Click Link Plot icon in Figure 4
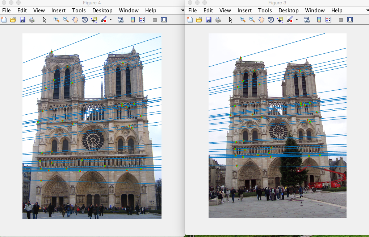This screenshot has height=237, width=369. click(x=120, y=20)
